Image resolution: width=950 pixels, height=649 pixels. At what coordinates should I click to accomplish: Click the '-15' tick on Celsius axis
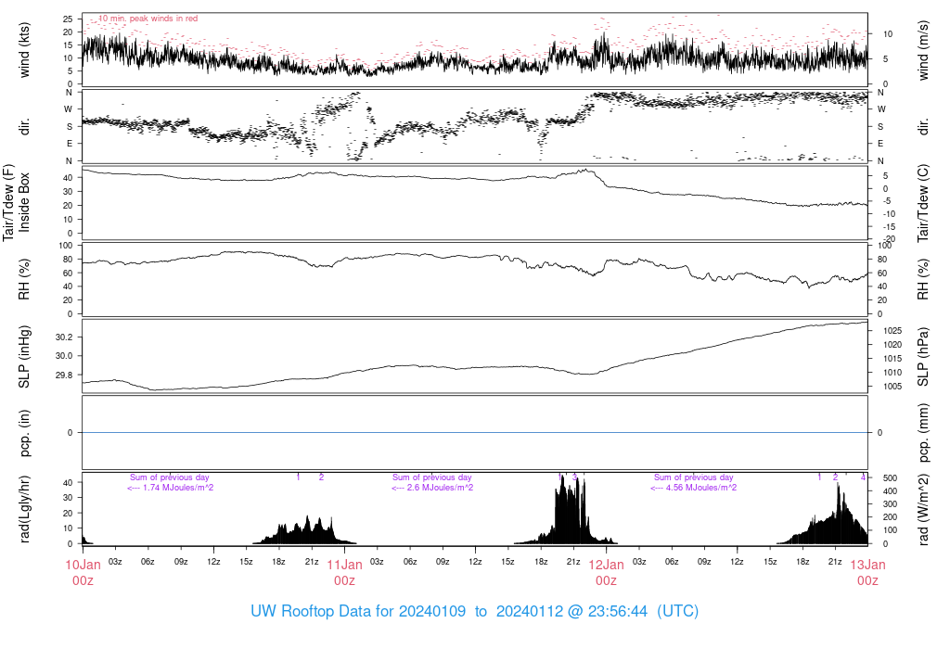point(889,226)
